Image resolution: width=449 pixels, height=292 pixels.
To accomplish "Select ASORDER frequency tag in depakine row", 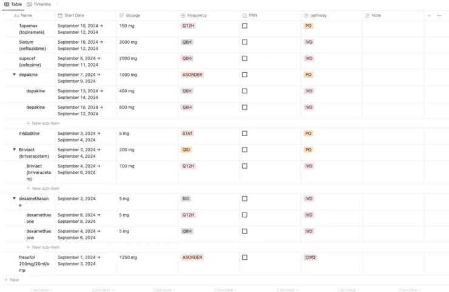I will point(192,75).
